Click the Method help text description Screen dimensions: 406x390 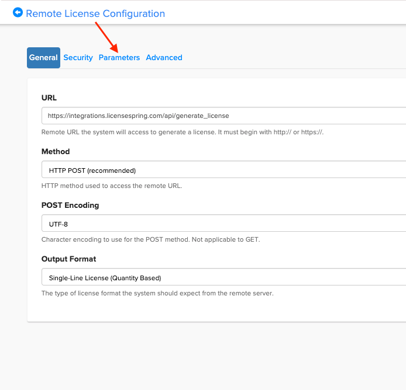112,186
